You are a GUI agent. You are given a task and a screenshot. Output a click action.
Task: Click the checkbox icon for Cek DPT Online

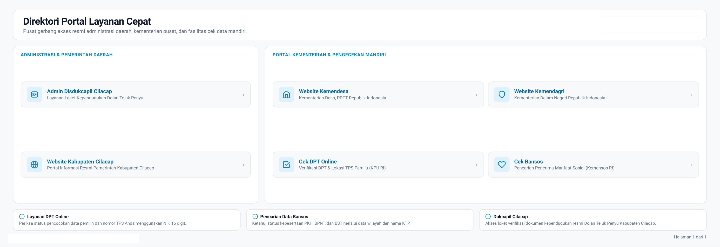(286, 164)
